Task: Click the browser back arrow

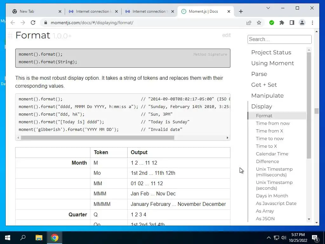Action: 13,23
